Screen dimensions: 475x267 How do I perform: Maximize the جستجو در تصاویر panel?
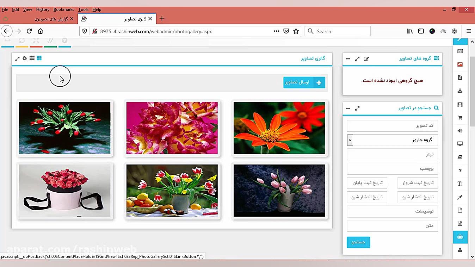click(357, 108)
